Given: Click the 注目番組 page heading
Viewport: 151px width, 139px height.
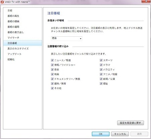Looking at the screenshot, I should click(x=54, y=13).
